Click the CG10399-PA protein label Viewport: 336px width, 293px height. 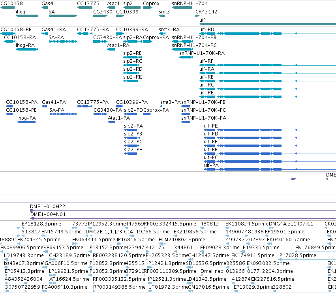pos(132,102)
